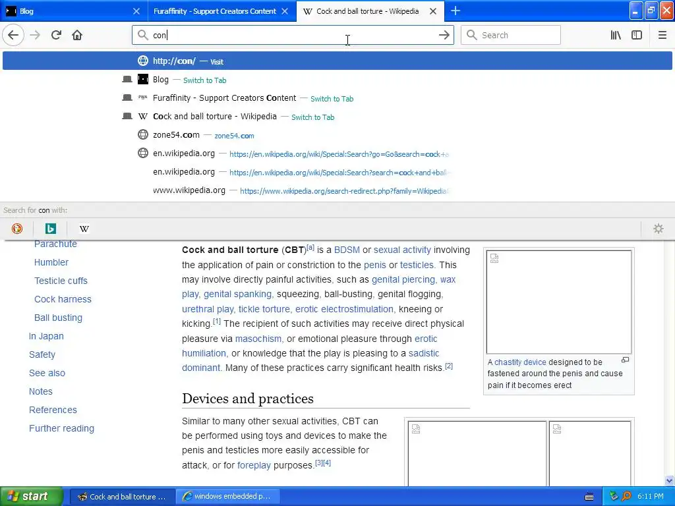675x506 pixels.
Task: Select the http://con/ Visit suggestion
Action: [x=337, y=61]
